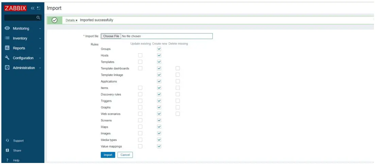375x165 pixels.
Task: Expand the Administration chevron arrow
Action: tap(40, 68)
